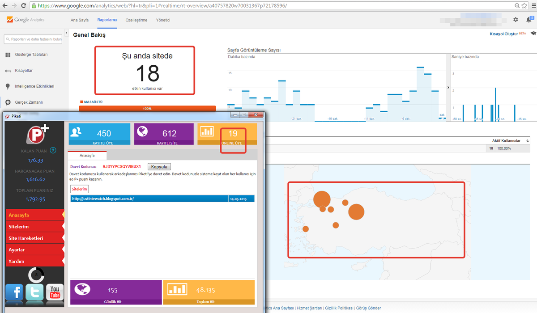Viewport: 537px width, 313px height.
Task: Open the notifications bell icon
Action: 529,19
